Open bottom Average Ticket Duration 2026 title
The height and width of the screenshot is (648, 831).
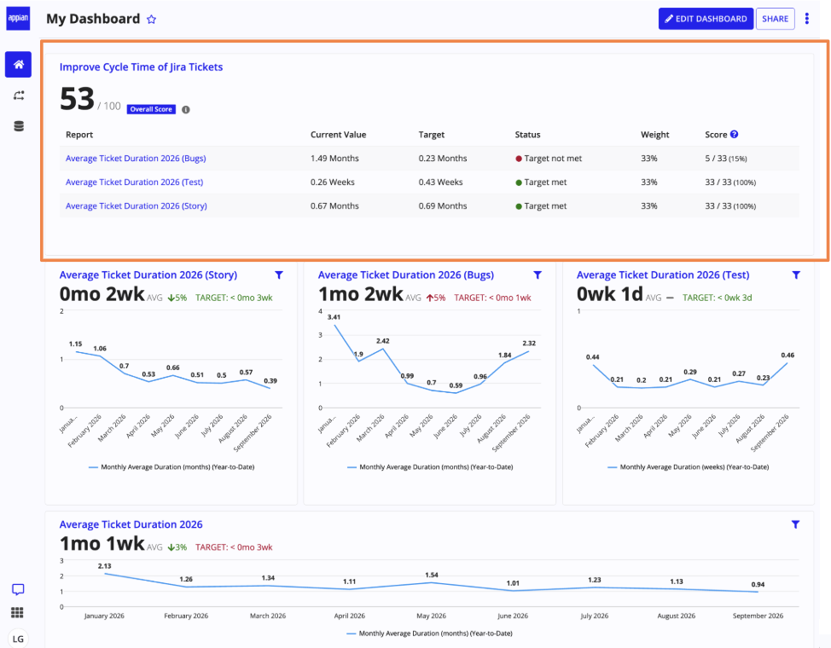coord(131,524)
